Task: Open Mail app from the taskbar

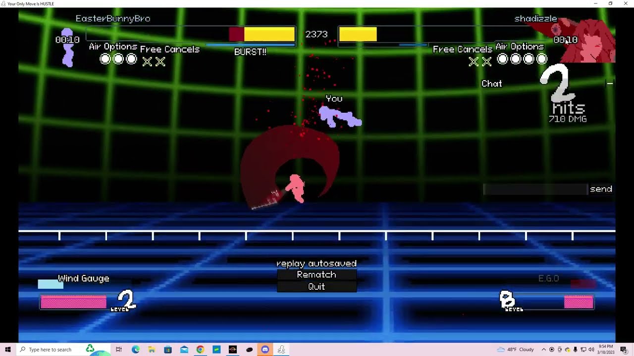Action: 184,350
